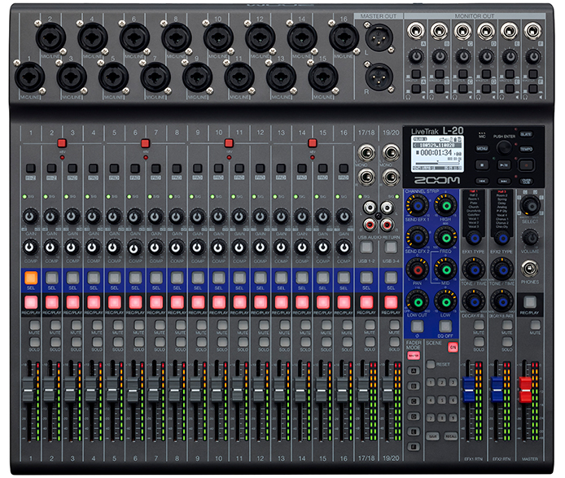Solo channel 5
This screenshot has width=565, height=478.
118,342
